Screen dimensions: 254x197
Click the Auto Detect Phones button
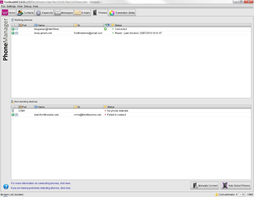pyautogui.click(x=236, y=186)
